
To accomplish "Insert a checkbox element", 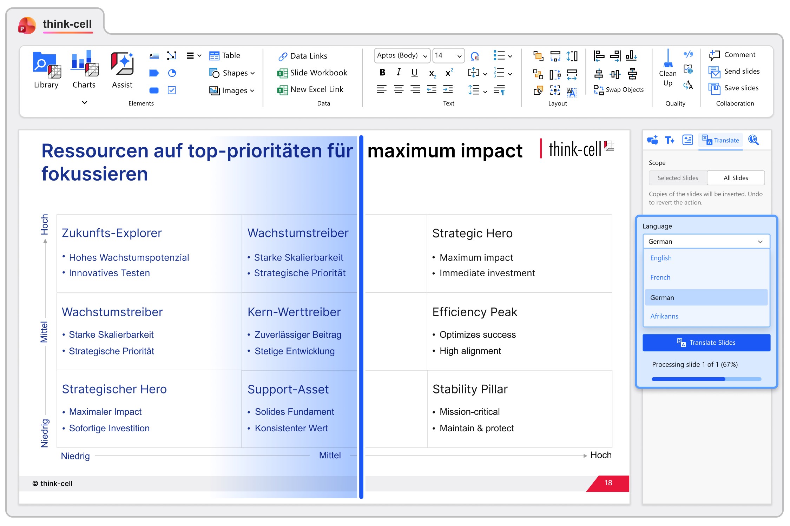I will click(x=172, y=90).
